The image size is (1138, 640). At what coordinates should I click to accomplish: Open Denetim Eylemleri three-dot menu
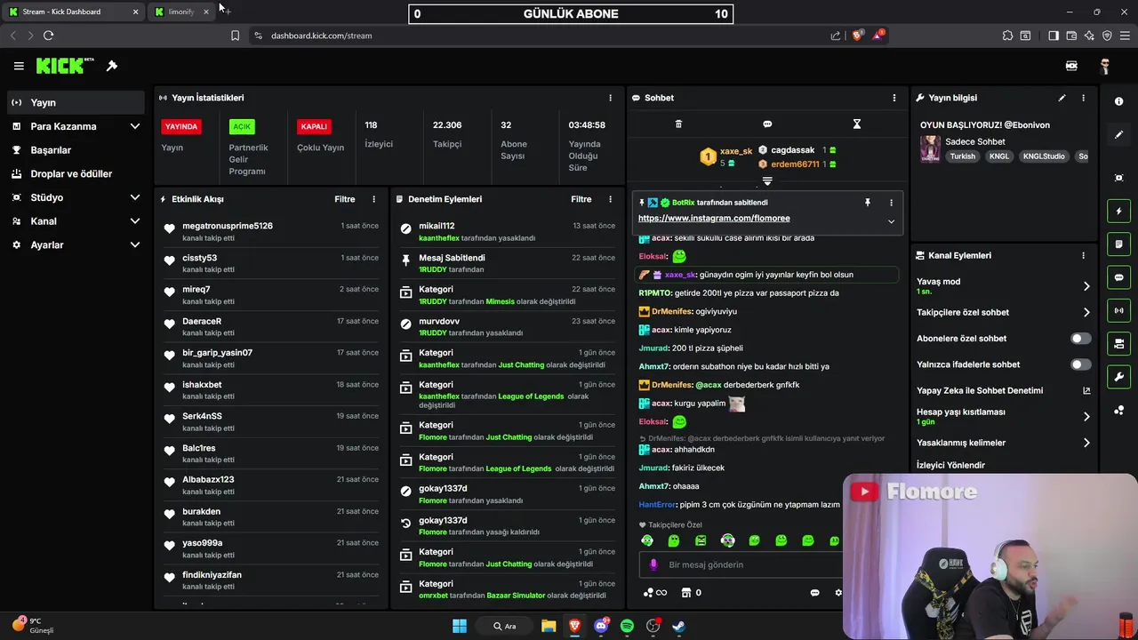(610, 199)
